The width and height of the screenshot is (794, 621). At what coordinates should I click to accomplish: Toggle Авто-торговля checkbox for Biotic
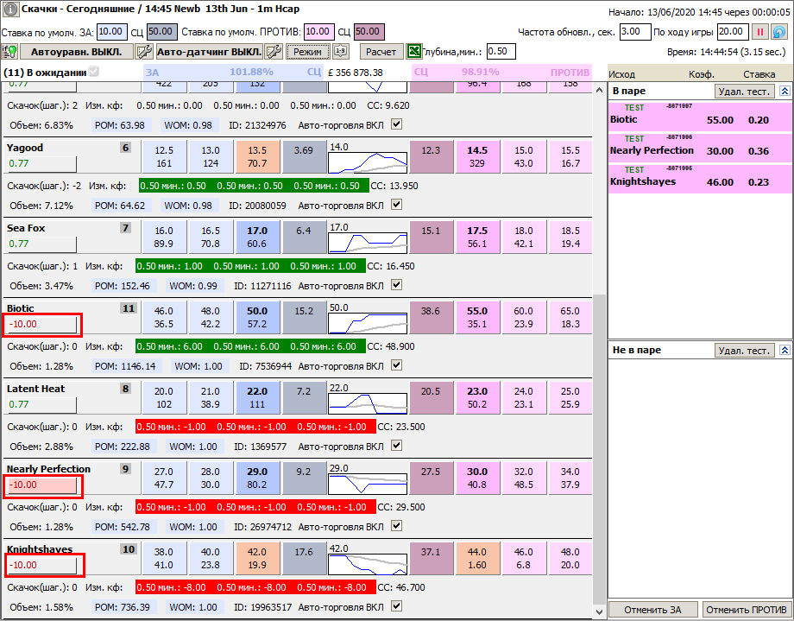click(x=396, y=365)
